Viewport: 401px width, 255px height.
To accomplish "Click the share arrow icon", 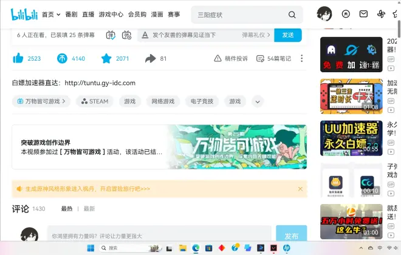I will (151, 58).
